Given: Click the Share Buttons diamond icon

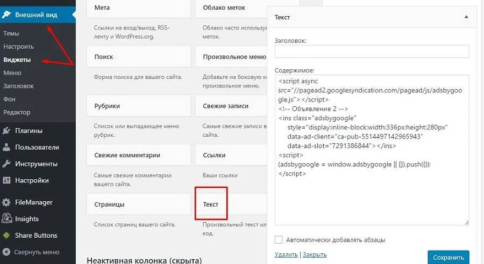Looking at the screenshot, I should (6, 236).
